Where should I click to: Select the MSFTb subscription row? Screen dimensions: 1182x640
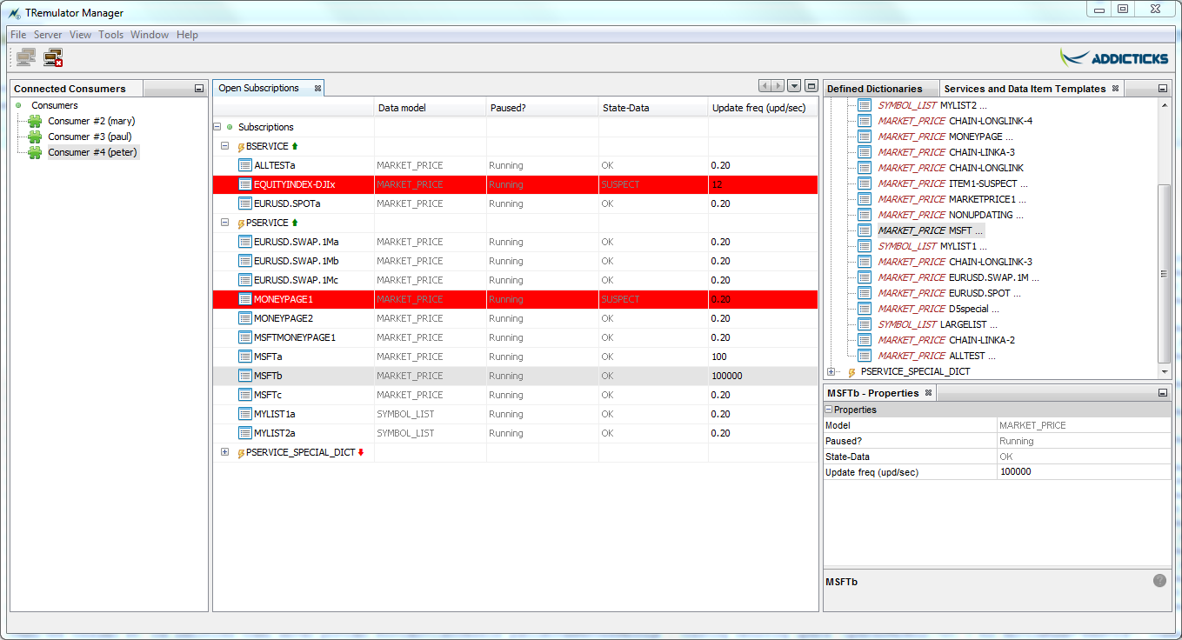pyautogui.click(x=515, y=376)
